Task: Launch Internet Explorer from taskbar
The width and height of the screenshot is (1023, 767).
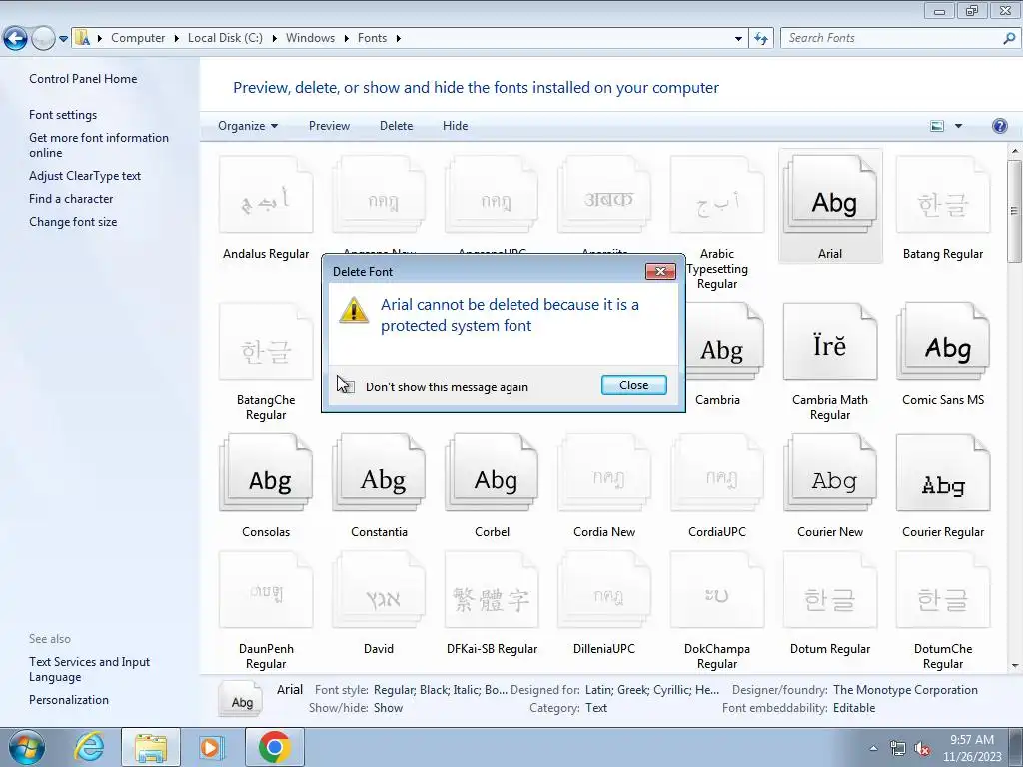Action: point(89,747)
